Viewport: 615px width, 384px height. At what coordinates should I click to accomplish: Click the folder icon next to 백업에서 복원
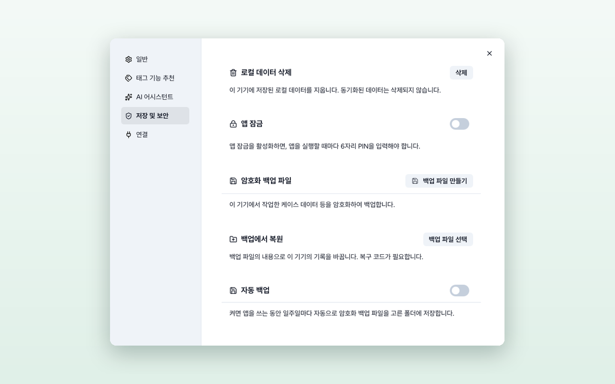pos(233,239)
